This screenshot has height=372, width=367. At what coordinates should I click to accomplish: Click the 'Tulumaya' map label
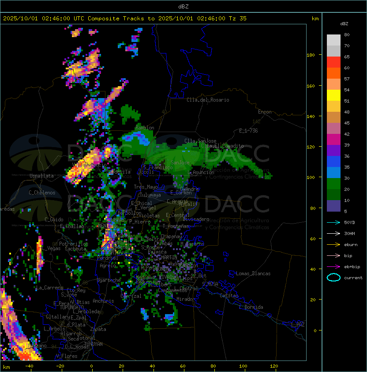(150, 195)
